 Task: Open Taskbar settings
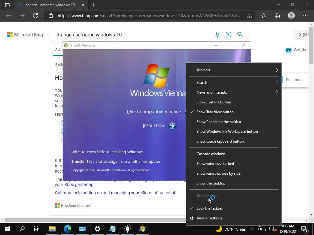[x=234, y=218]
